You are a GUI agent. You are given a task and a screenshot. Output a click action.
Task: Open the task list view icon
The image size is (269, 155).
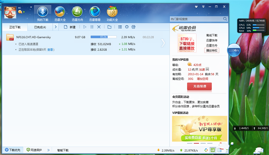pos(120,27)
